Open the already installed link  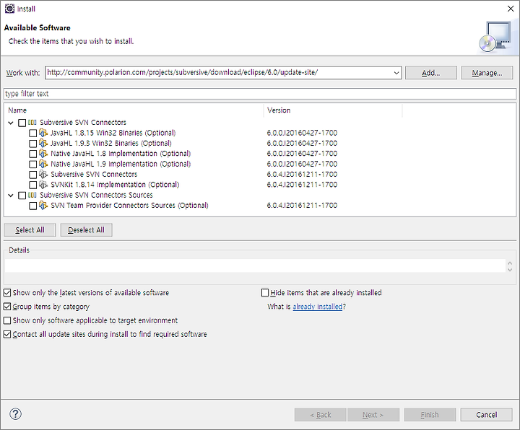click(317, 307)
